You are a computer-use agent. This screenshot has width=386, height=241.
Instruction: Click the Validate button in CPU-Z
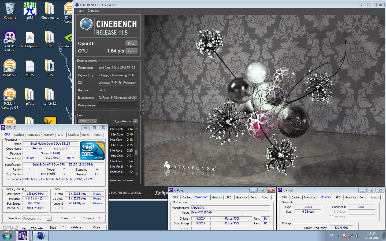click(x=76, y=227)
